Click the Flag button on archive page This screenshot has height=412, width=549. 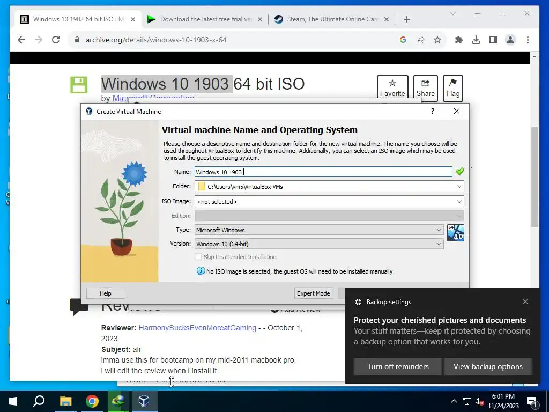(x=452, y=89)
